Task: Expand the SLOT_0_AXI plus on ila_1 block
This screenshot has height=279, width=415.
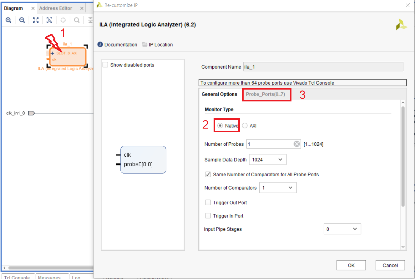Action: point(53,53)
